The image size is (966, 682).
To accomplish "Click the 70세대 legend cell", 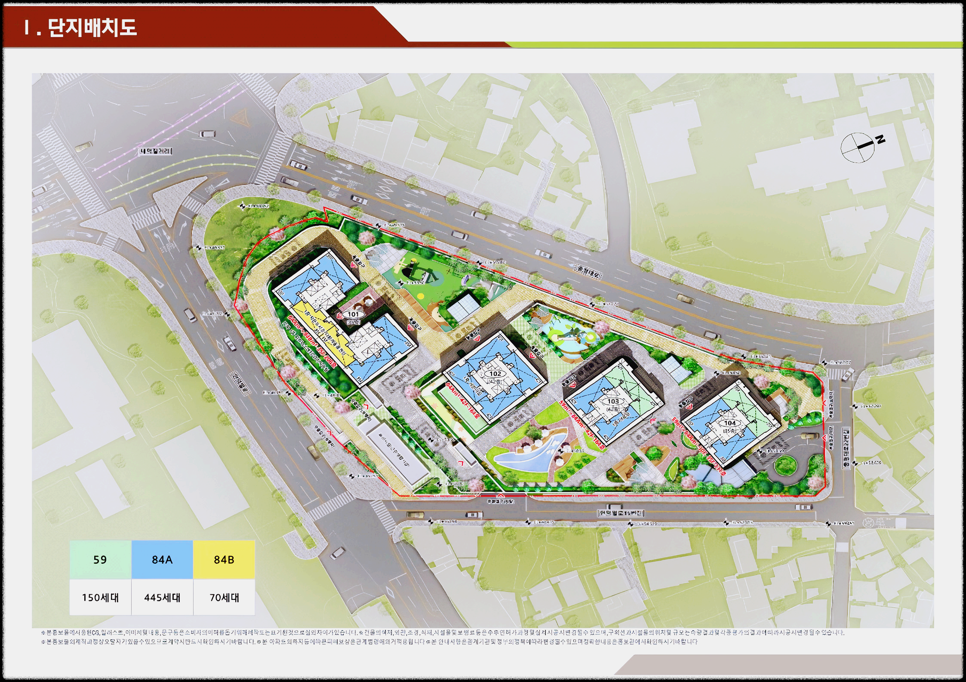I will [224, 597].
